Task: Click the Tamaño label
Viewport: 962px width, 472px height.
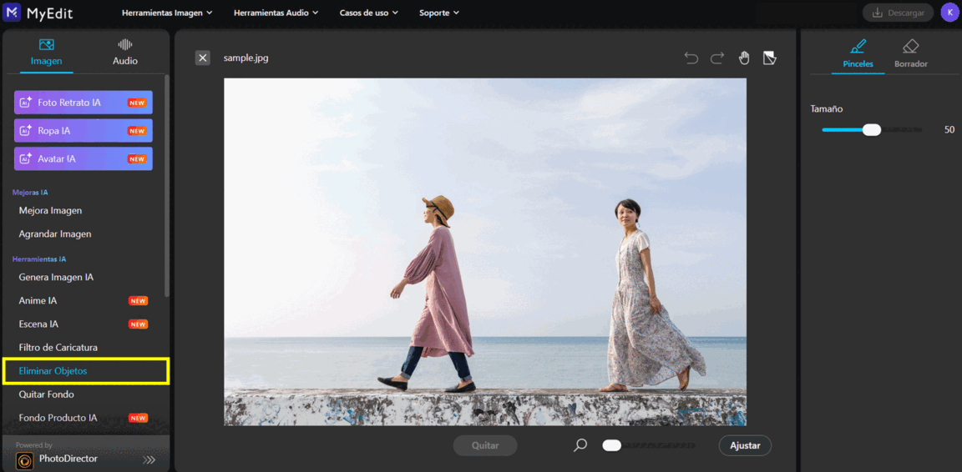Action: pos(827,109)
